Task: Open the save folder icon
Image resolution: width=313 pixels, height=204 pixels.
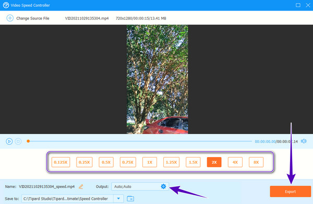Action: click(x=130, y=199)
